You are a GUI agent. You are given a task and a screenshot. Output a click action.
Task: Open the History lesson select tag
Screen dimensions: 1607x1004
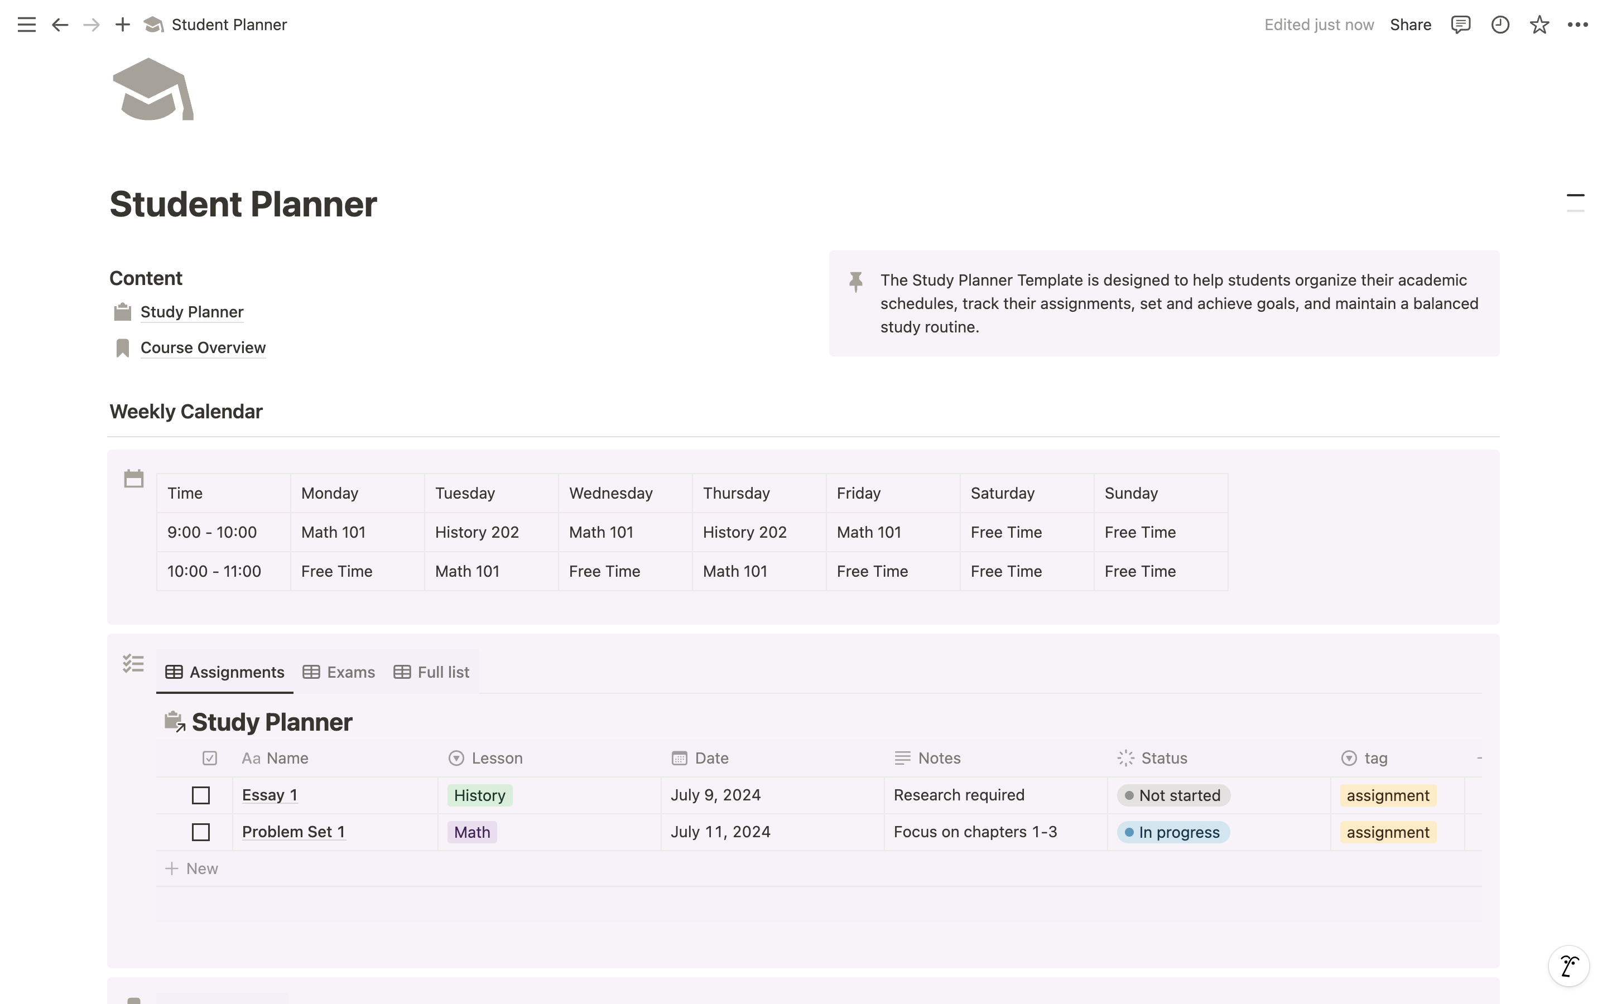(479, 795)
